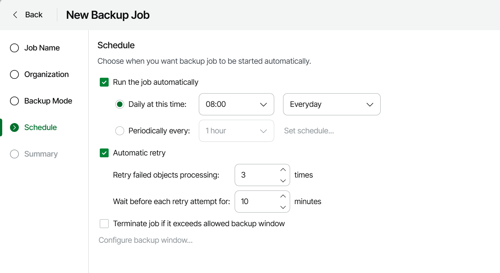Increase retry wait minutes with up arrow
The height and width of the screenshot is (273, 500).
[x=283, y=196]
